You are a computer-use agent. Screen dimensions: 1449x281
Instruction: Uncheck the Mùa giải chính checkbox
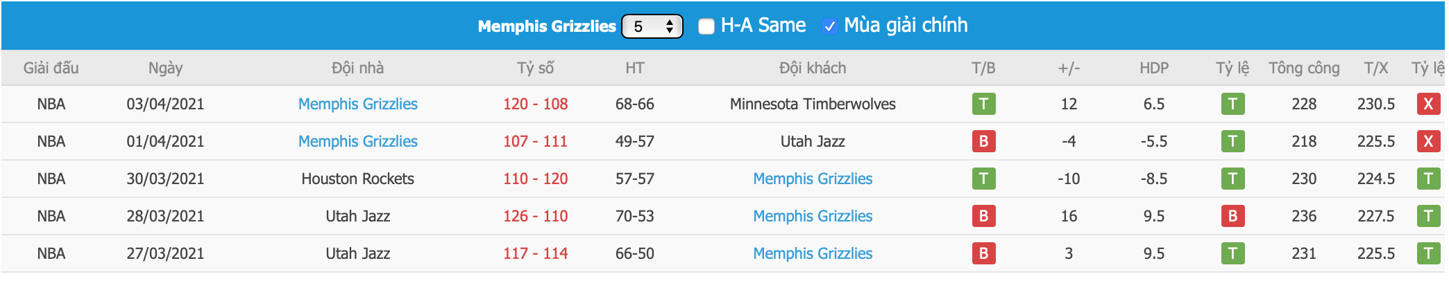tap(829, 26)
